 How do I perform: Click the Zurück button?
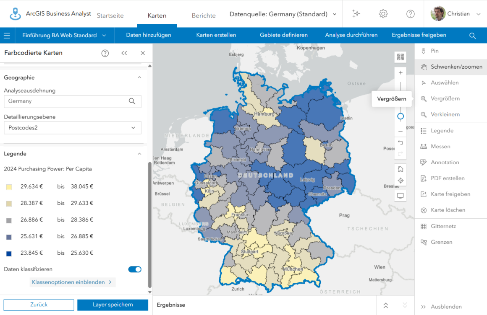pyautogui.click(x=39, y=305)
